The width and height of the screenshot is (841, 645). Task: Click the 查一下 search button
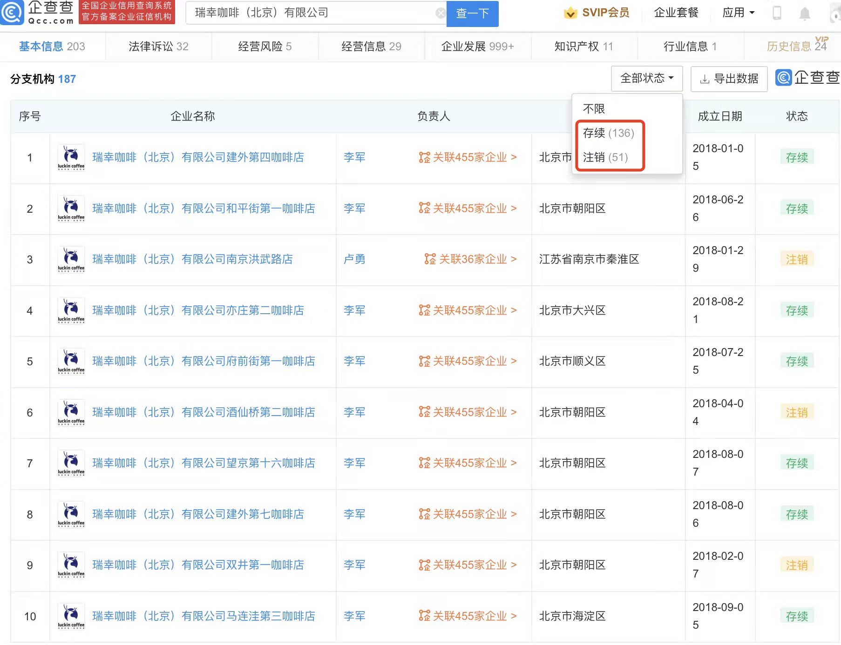(472, 13)
